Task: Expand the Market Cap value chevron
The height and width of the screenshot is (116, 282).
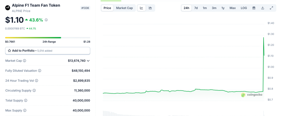Action: (x=88, y=61)
